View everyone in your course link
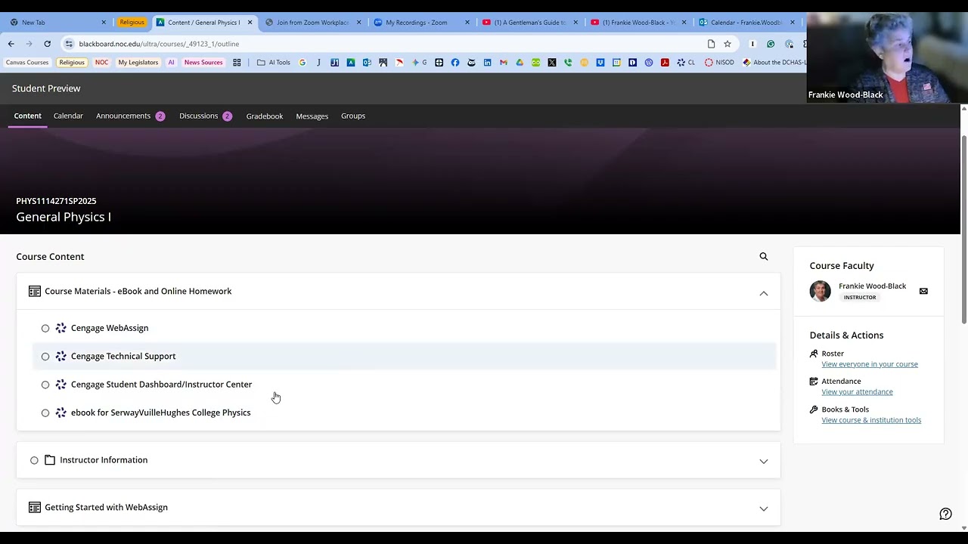This screenshot has height=544, width=968. click(870, 364)
